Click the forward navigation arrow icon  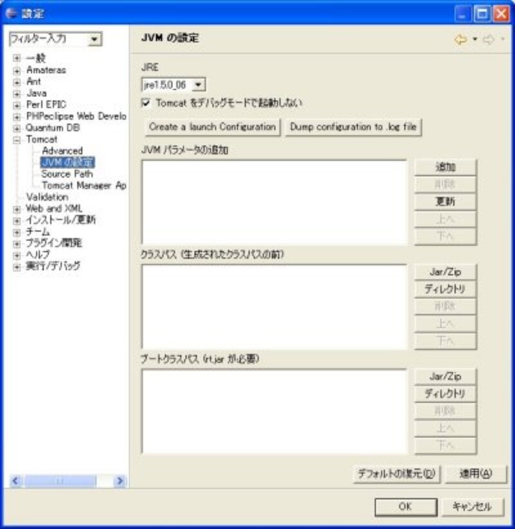click(x=489, y=39)
